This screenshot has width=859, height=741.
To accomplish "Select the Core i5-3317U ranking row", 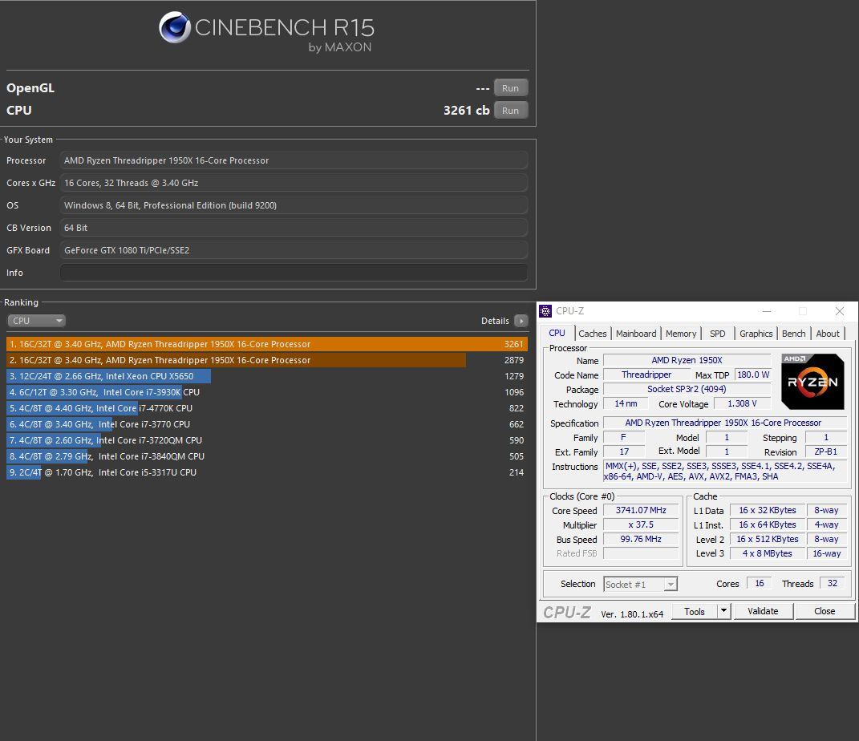I will click(x=267, y=472).
